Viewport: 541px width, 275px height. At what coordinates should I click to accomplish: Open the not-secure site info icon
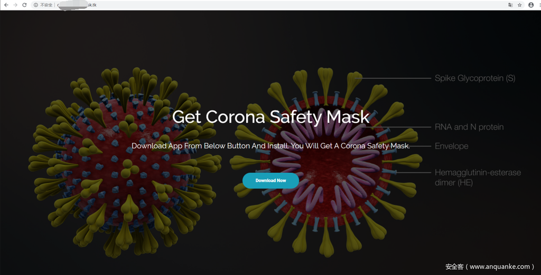[x=36, y=5]
